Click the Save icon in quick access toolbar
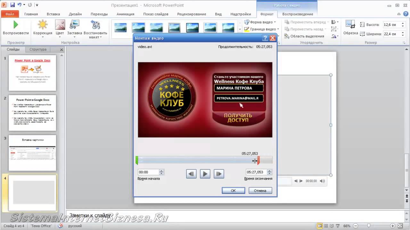 point(12,5)
